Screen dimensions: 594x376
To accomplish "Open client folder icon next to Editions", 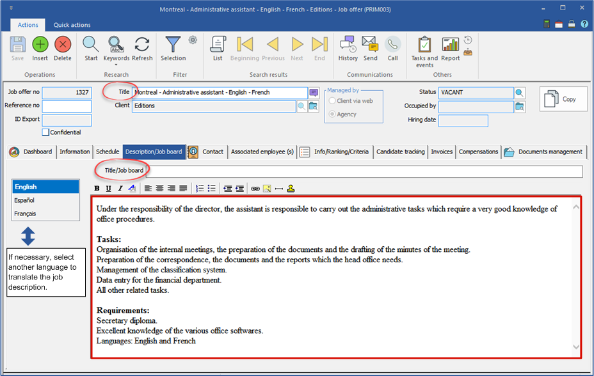I will [x=313, y=106].
